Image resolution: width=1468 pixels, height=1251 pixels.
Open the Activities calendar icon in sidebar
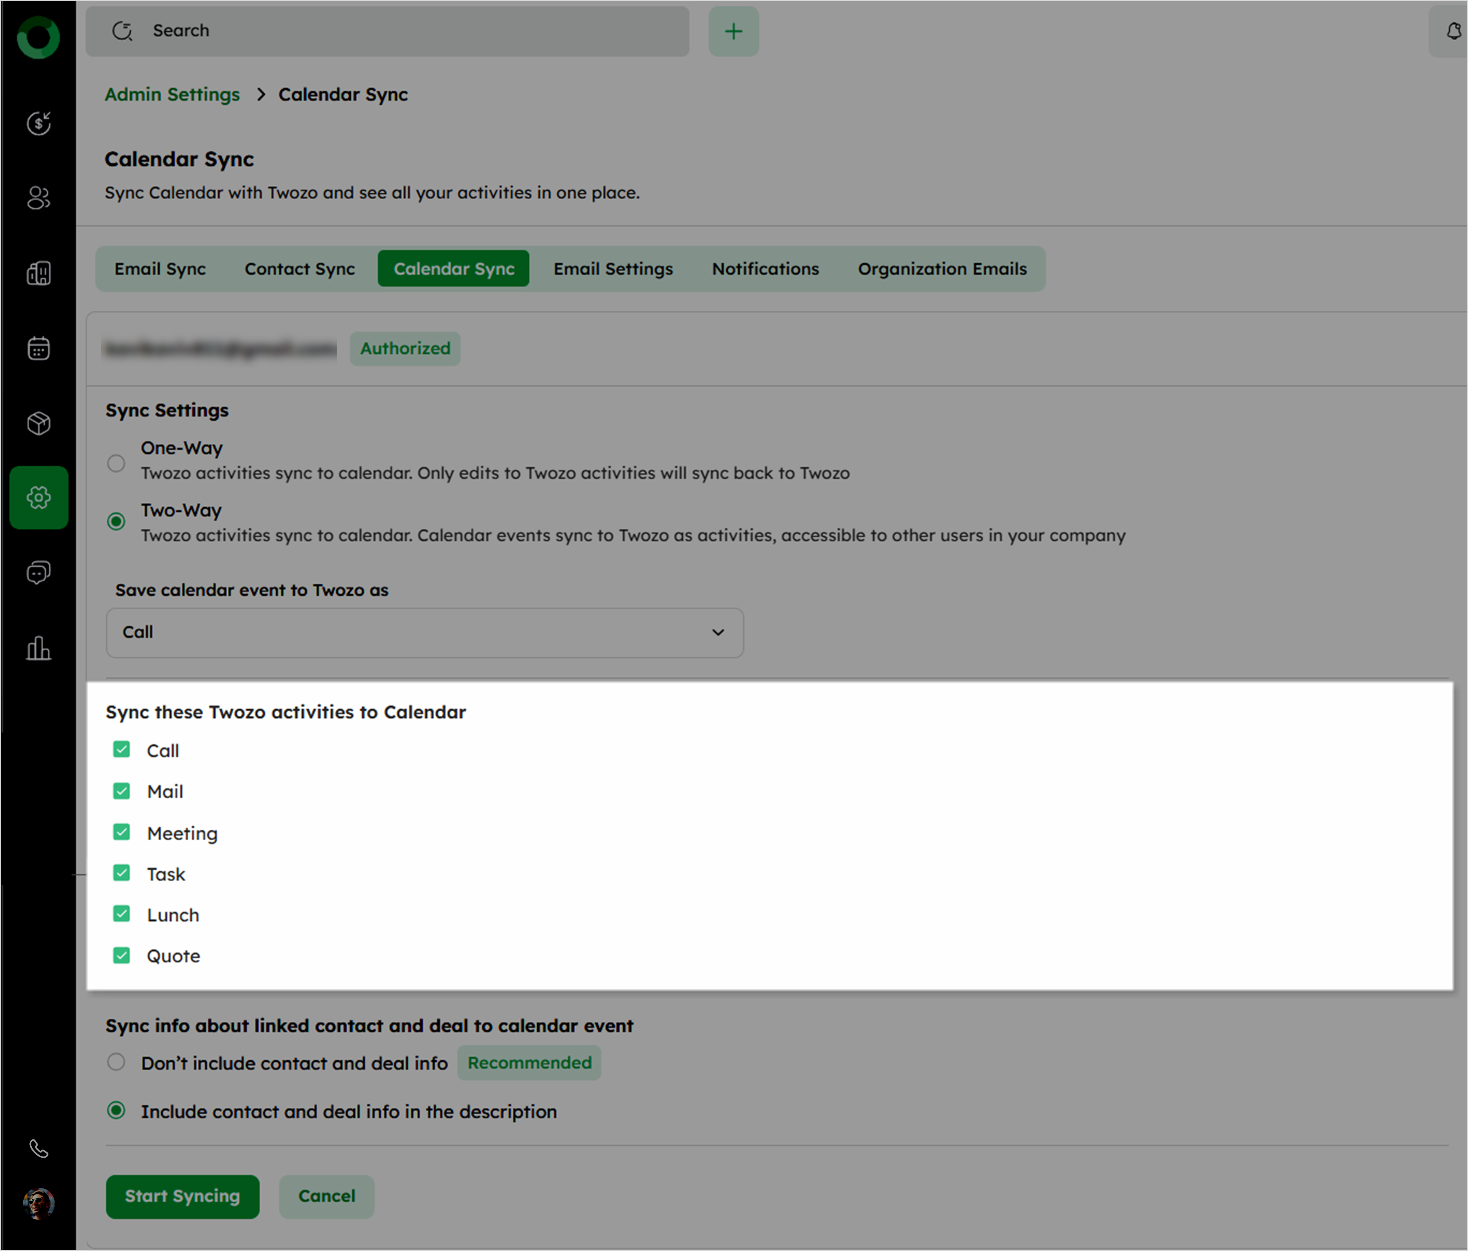[38, 349]
